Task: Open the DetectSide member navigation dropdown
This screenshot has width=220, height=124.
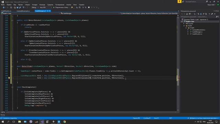Action: (x=150, y=13)
